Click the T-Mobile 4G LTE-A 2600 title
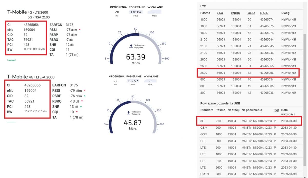 pyautogui.click(x=31, y=77)
